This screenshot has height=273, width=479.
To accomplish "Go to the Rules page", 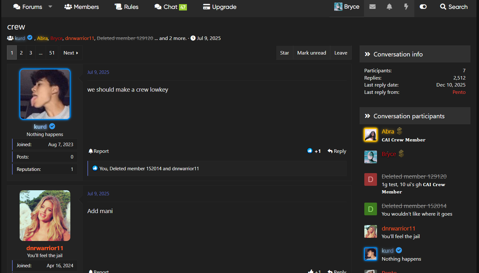I will click(x=127, y=7).
